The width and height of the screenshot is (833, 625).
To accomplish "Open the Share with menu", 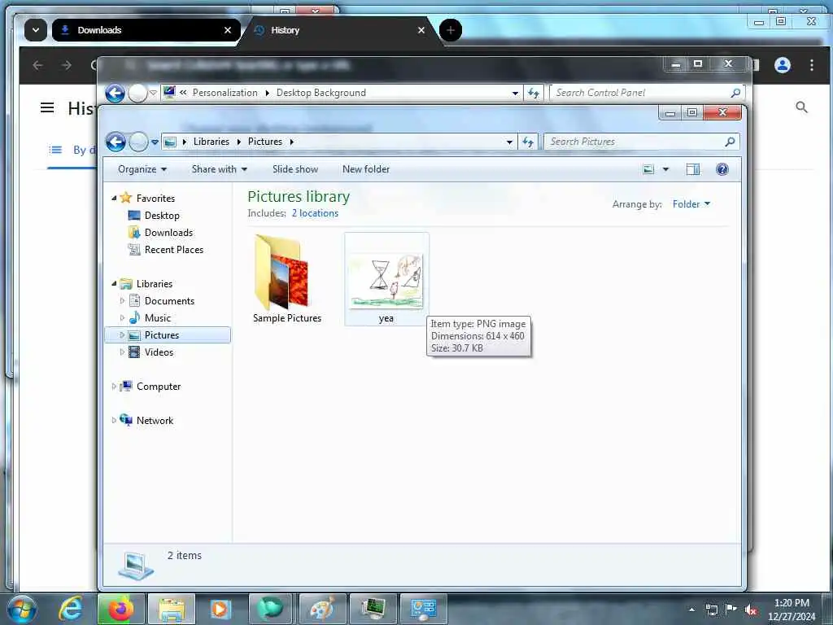I will click(x=219, y=169).
